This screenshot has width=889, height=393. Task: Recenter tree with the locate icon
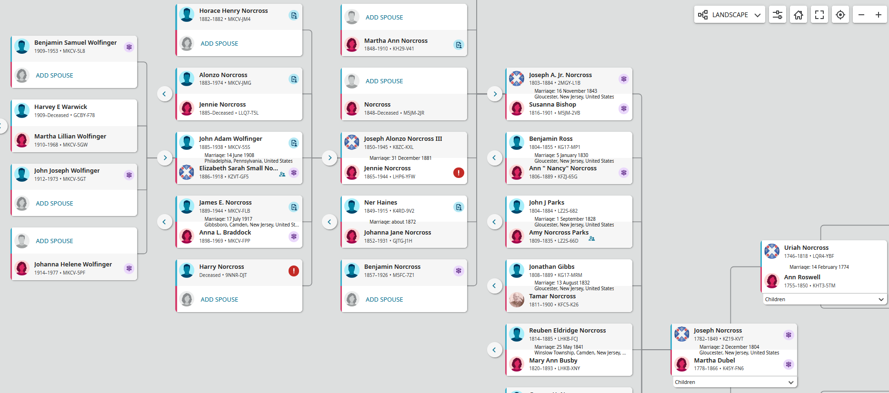click(x=840, y=15)
